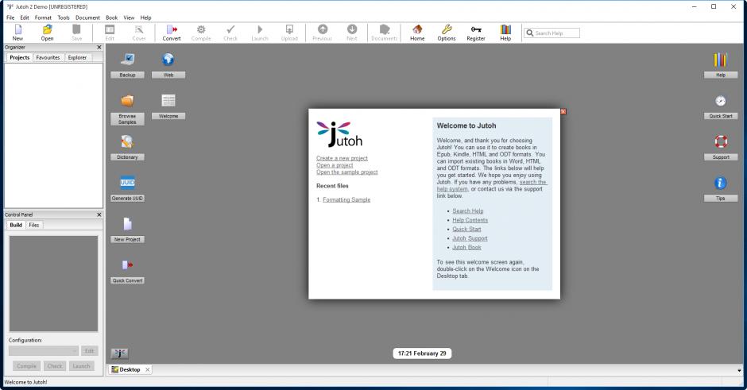Open the tab list arrow at right
Viewport: 747px width, 390px height.
pos(739,370)
